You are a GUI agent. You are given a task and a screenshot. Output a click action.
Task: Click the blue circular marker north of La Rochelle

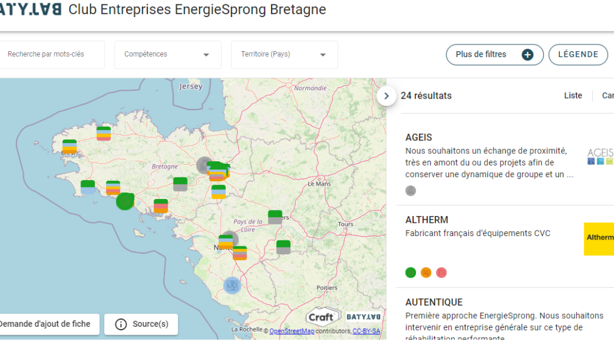(232, 285)
